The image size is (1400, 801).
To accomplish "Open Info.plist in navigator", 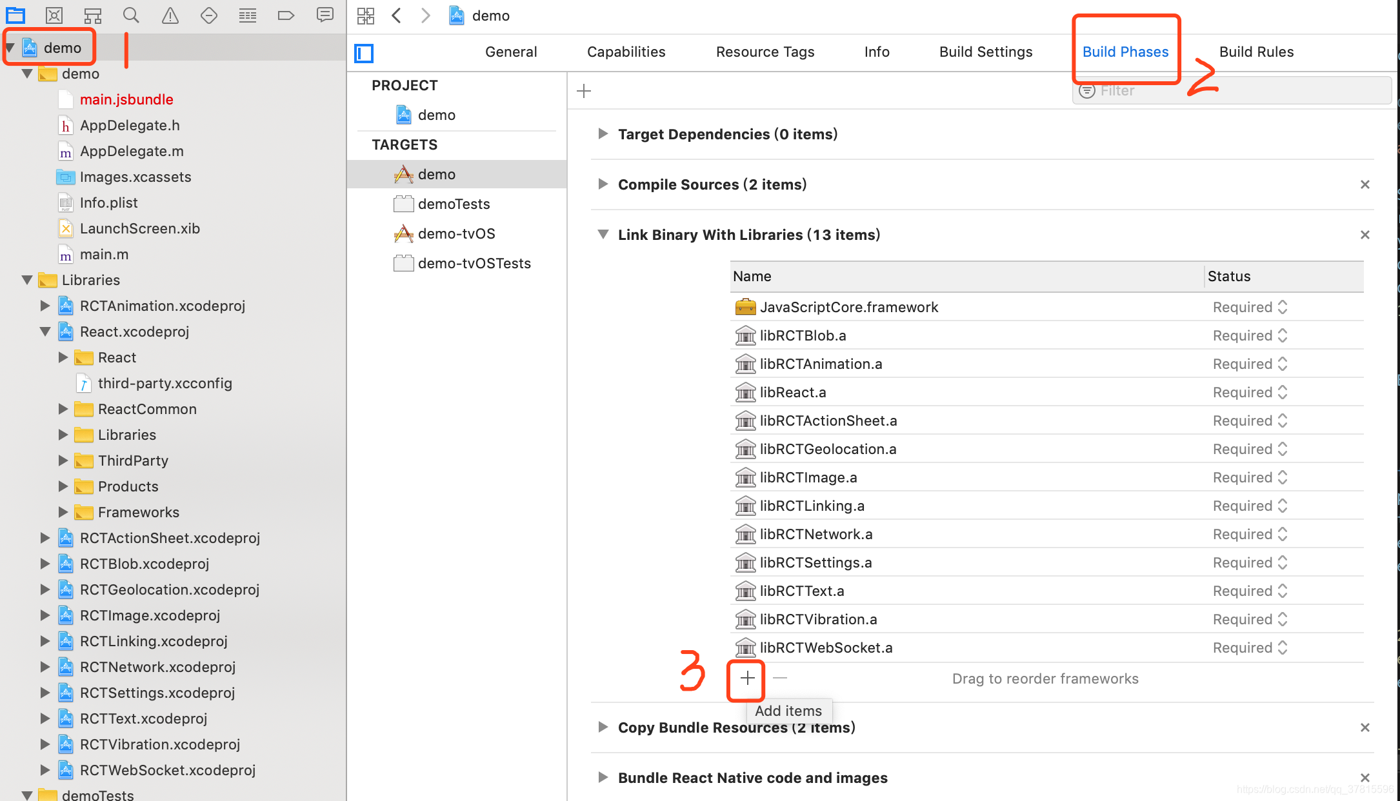I will pyautogui.click(x=108, y=203).
